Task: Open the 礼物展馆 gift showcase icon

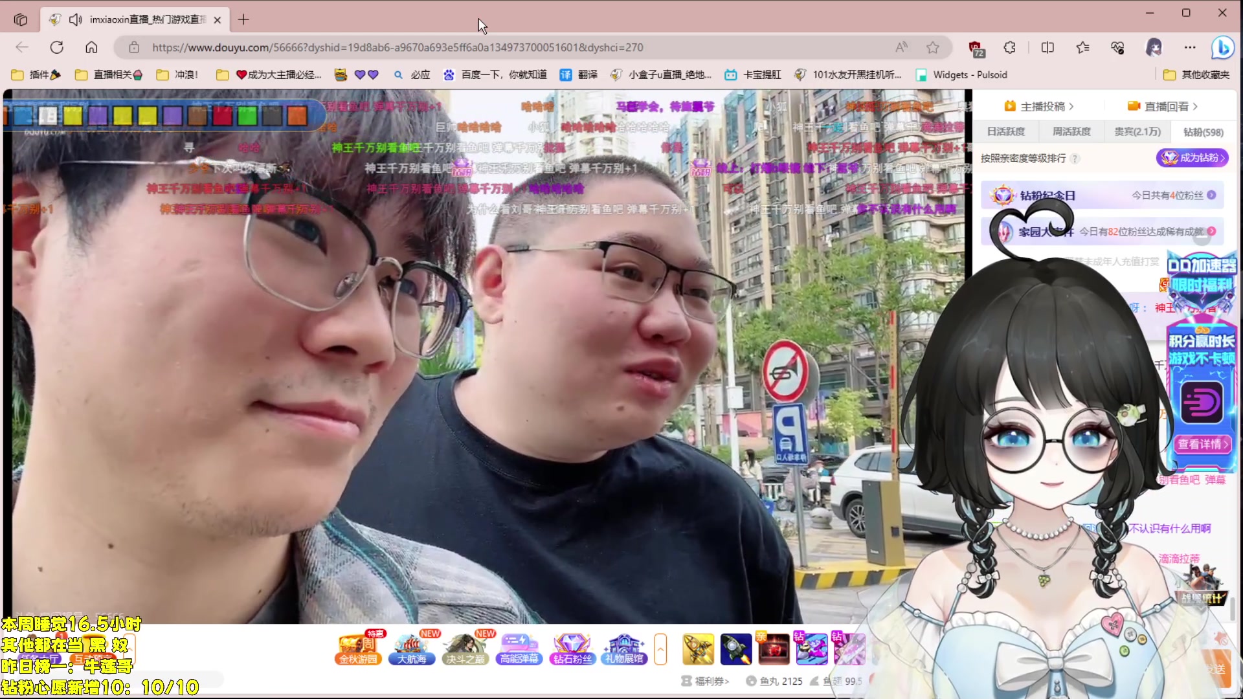Action: [623, 649]
